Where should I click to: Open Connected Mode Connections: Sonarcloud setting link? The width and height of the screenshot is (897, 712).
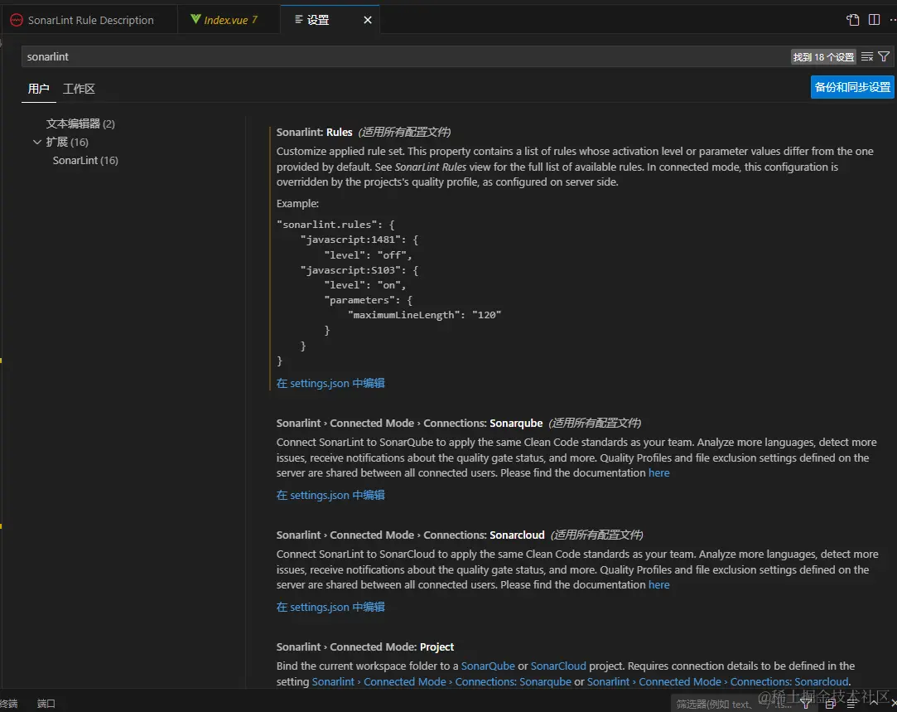pyautogui.click(x=718, y=681)
